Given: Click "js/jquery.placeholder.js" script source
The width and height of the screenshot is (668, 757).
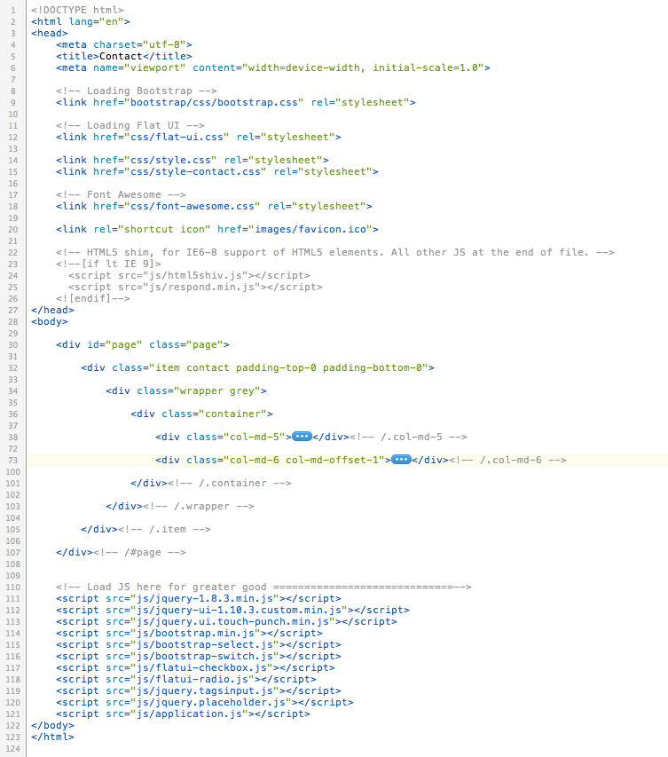Looking at the screenshot, I should tap(211, 703).
